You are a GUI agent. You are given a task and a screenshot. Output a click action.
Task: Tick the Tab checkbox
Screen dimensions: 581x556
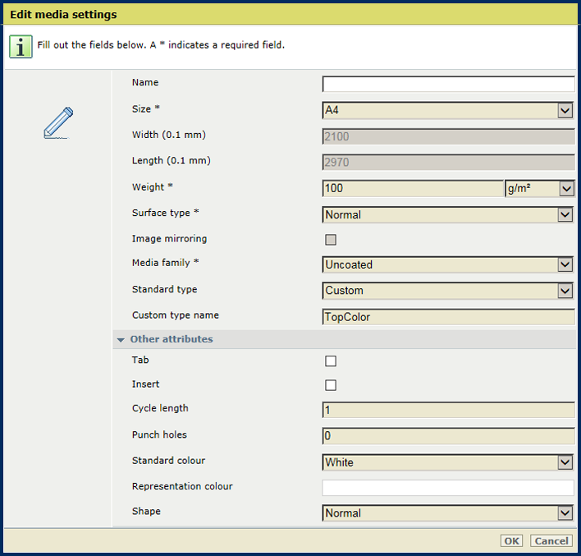click(x=331, y=361)
